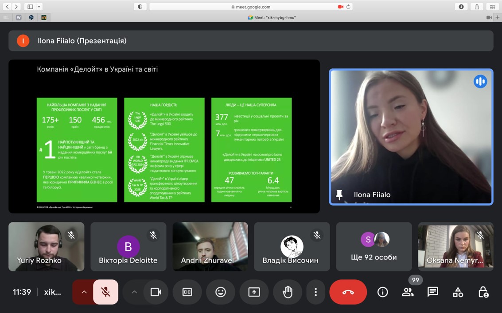
Task: Click the orange I avatar in presentation header
Action: coord(23,41)
